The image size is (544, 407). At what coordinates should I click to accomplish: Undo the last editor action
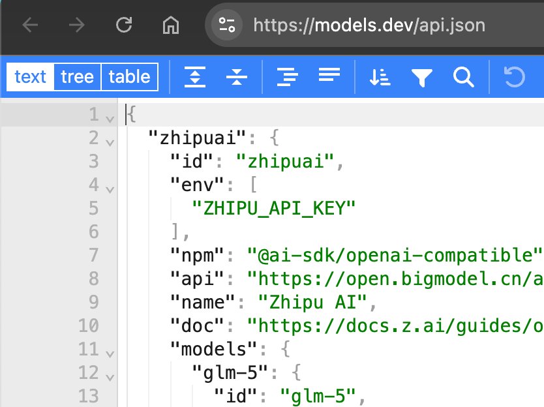pyautogui.click(x=514, y=77)
